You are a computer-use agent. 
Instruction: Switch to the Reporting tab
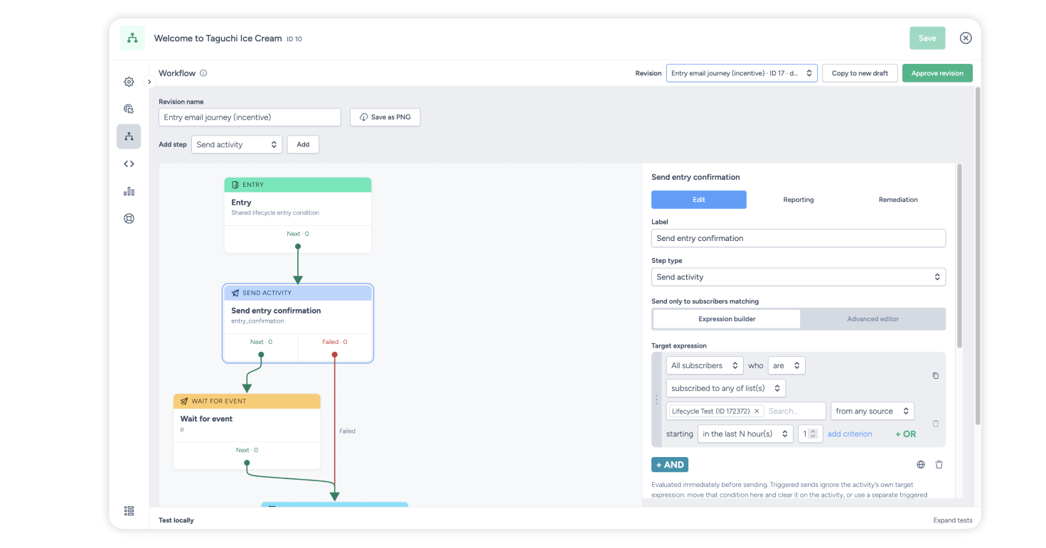(x=799, y=200)
